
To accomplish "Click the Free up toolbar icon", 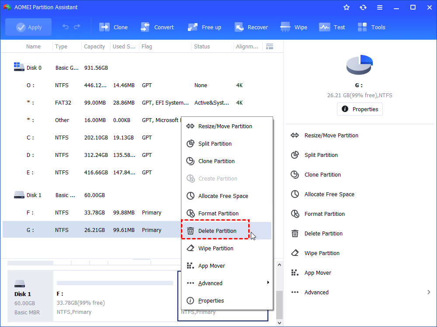I will click(x=193, y=27).
